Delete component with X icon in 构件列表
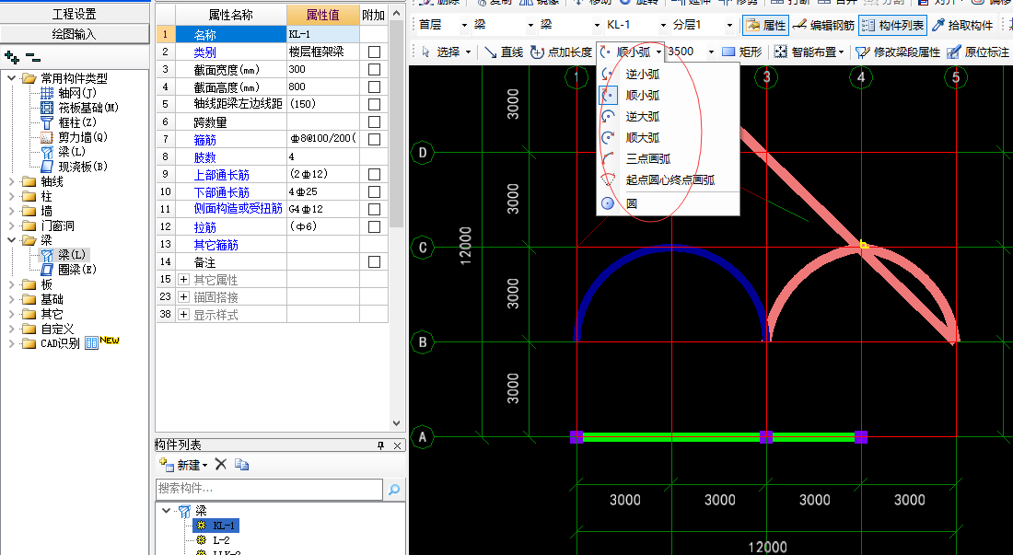Viewport: 1013px width, 555px height. coord(220,465)
